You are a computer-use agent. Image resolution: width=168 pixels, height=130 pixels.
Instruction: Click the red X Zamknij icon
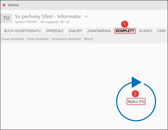coord(4,5)
